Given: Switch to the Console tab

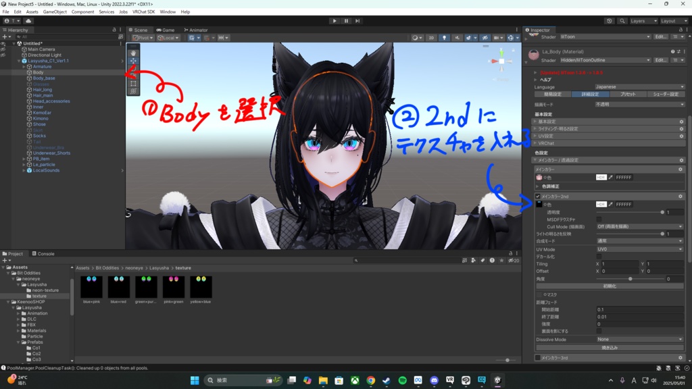Looking at the screenshot, I should pyautogui.click(x=43, y=254).
